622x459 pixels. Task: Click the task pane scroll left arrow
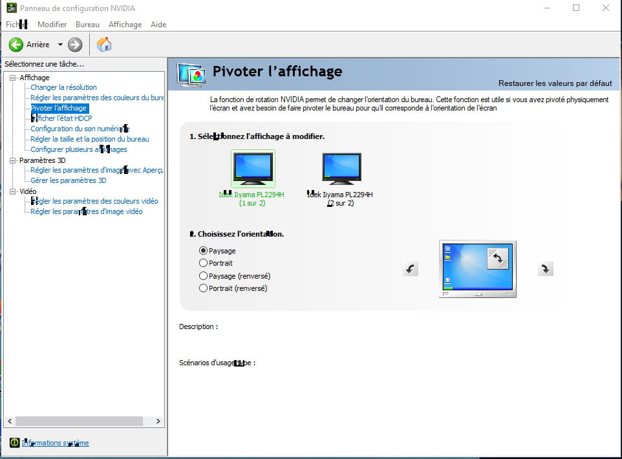pyautogui.click(x=10, y=421)
